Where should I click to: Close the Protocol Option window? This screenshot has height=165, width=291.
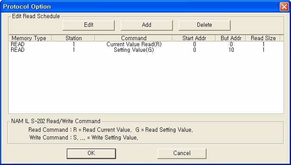tap(284, 7)
